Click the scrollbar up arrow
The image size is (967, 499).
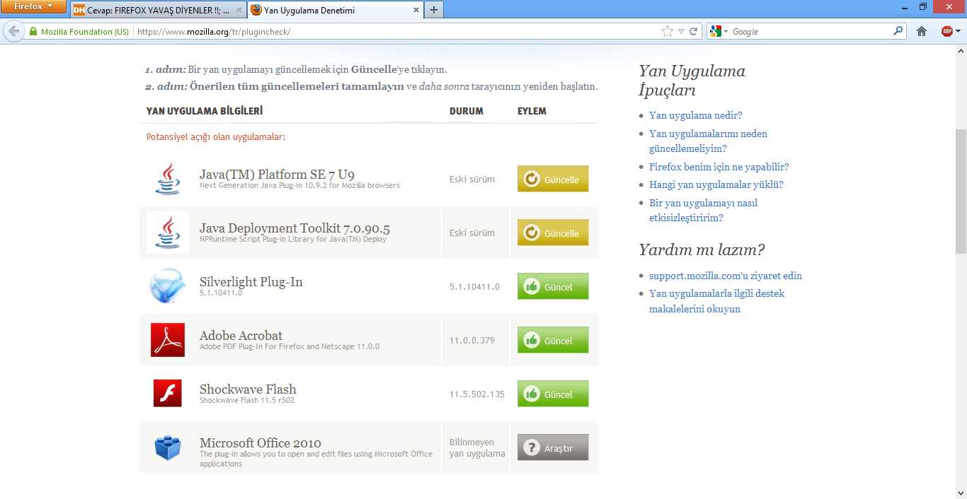pos(961,51)
